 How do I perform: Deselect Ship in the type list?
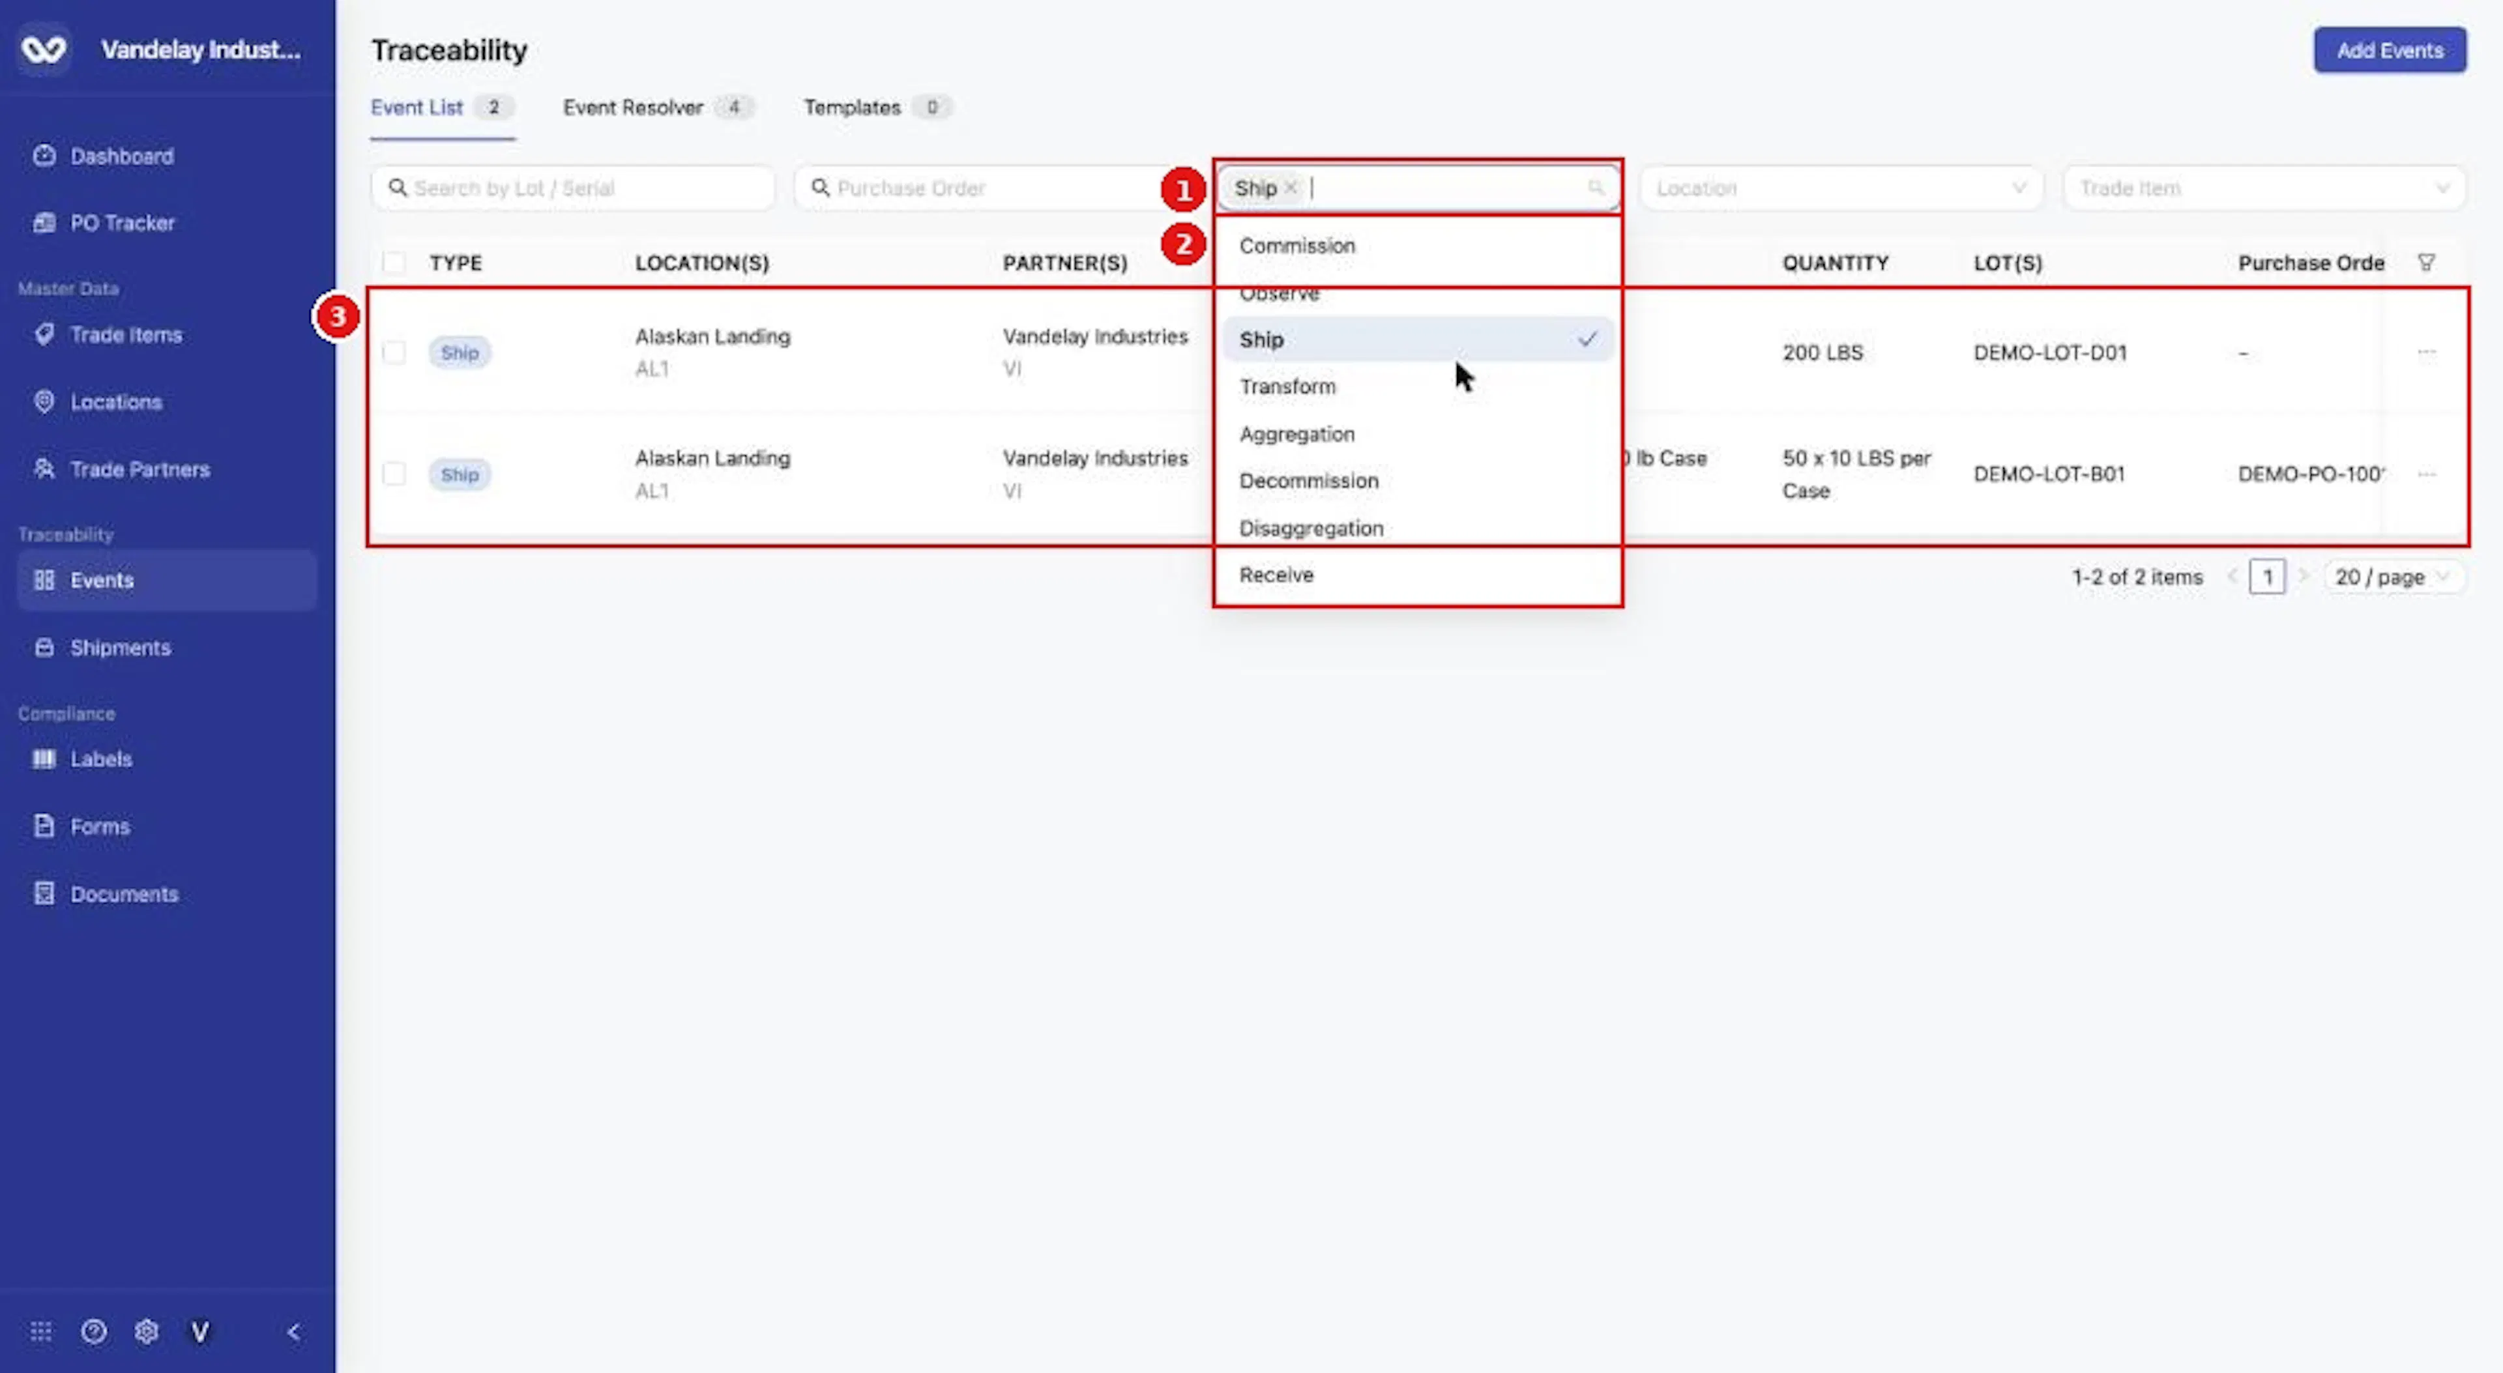1418,340
